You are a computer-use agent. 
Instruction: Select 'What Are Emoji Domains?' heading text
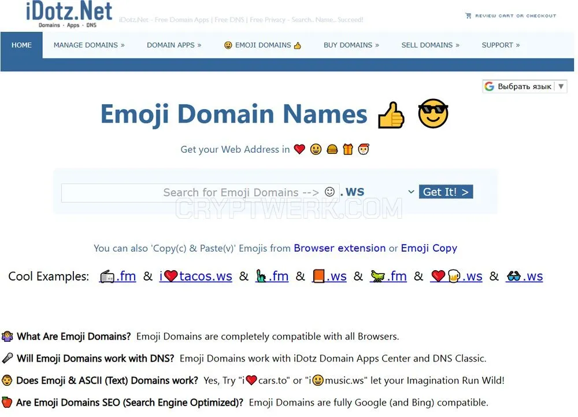74,336
